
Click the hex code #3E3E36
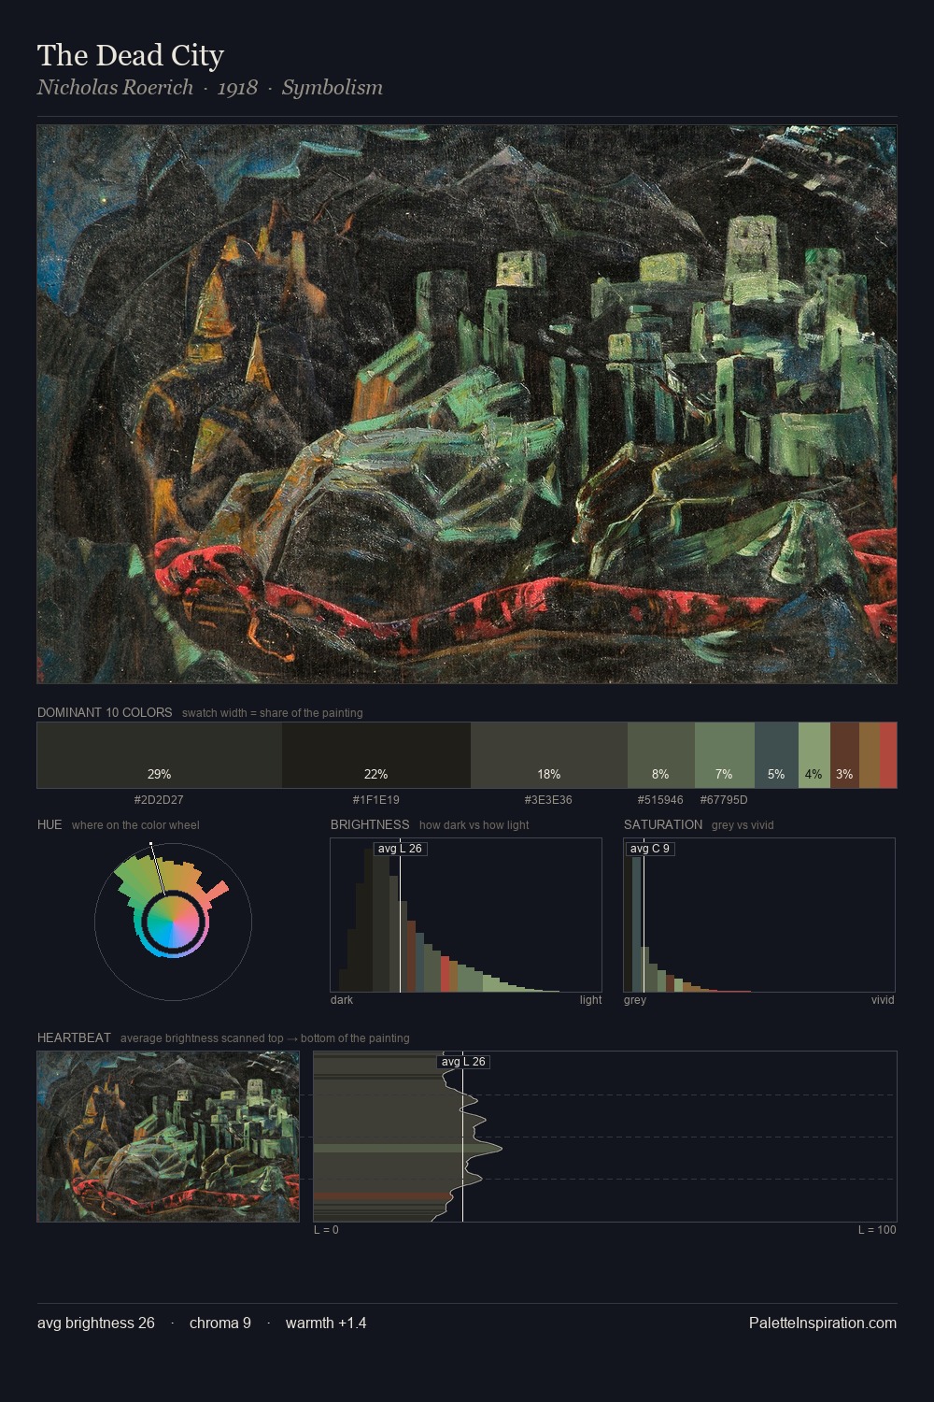pos(548,800)
